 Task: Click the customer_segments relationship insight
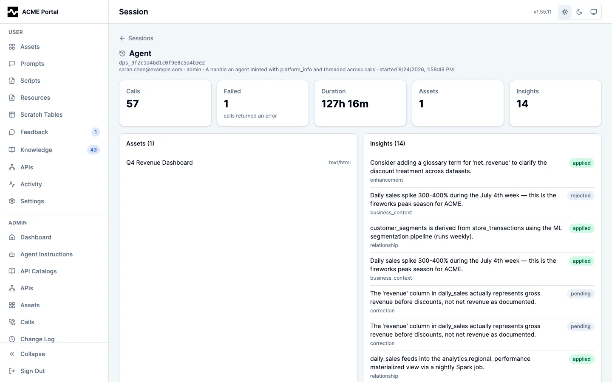tap(482, 236)
